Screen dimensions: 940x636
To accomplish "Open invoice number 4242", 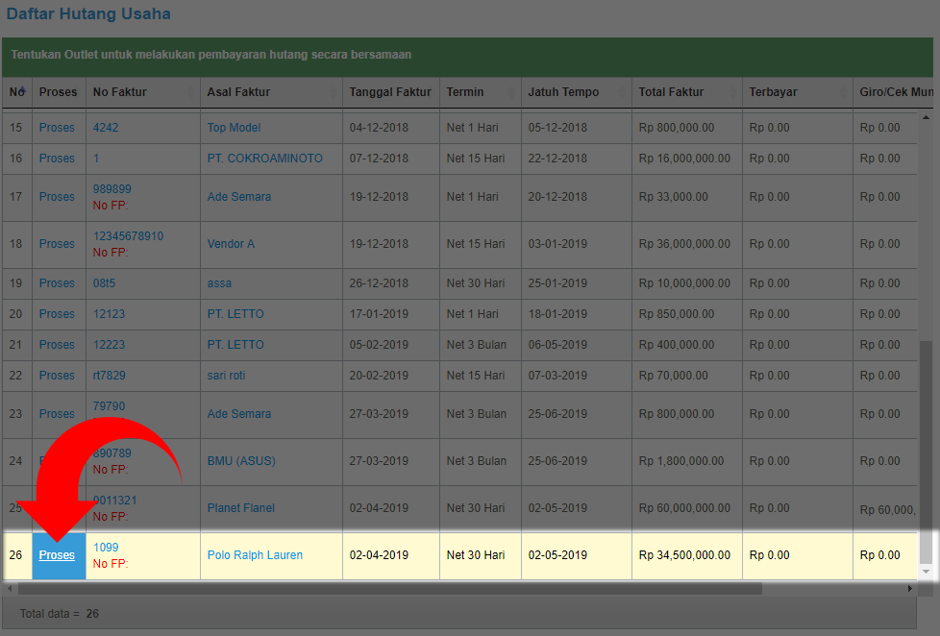I will [106, 128].
